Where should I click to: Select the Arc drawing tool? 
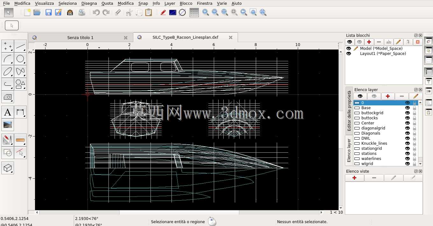8,59
